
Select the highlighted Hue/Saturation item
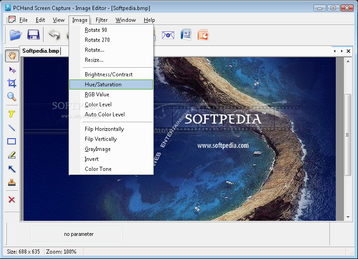(111, 85)
